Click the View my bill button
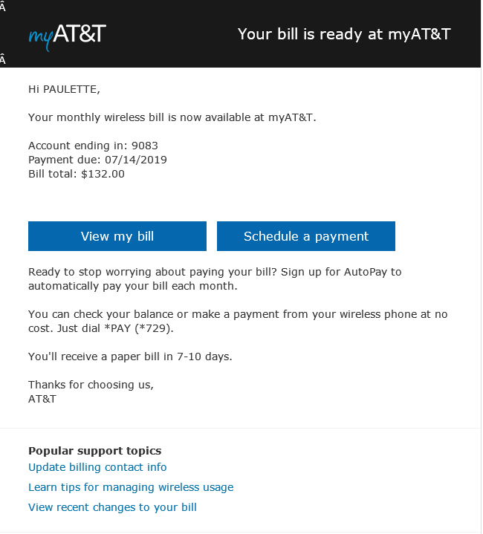 coord(117,236)
